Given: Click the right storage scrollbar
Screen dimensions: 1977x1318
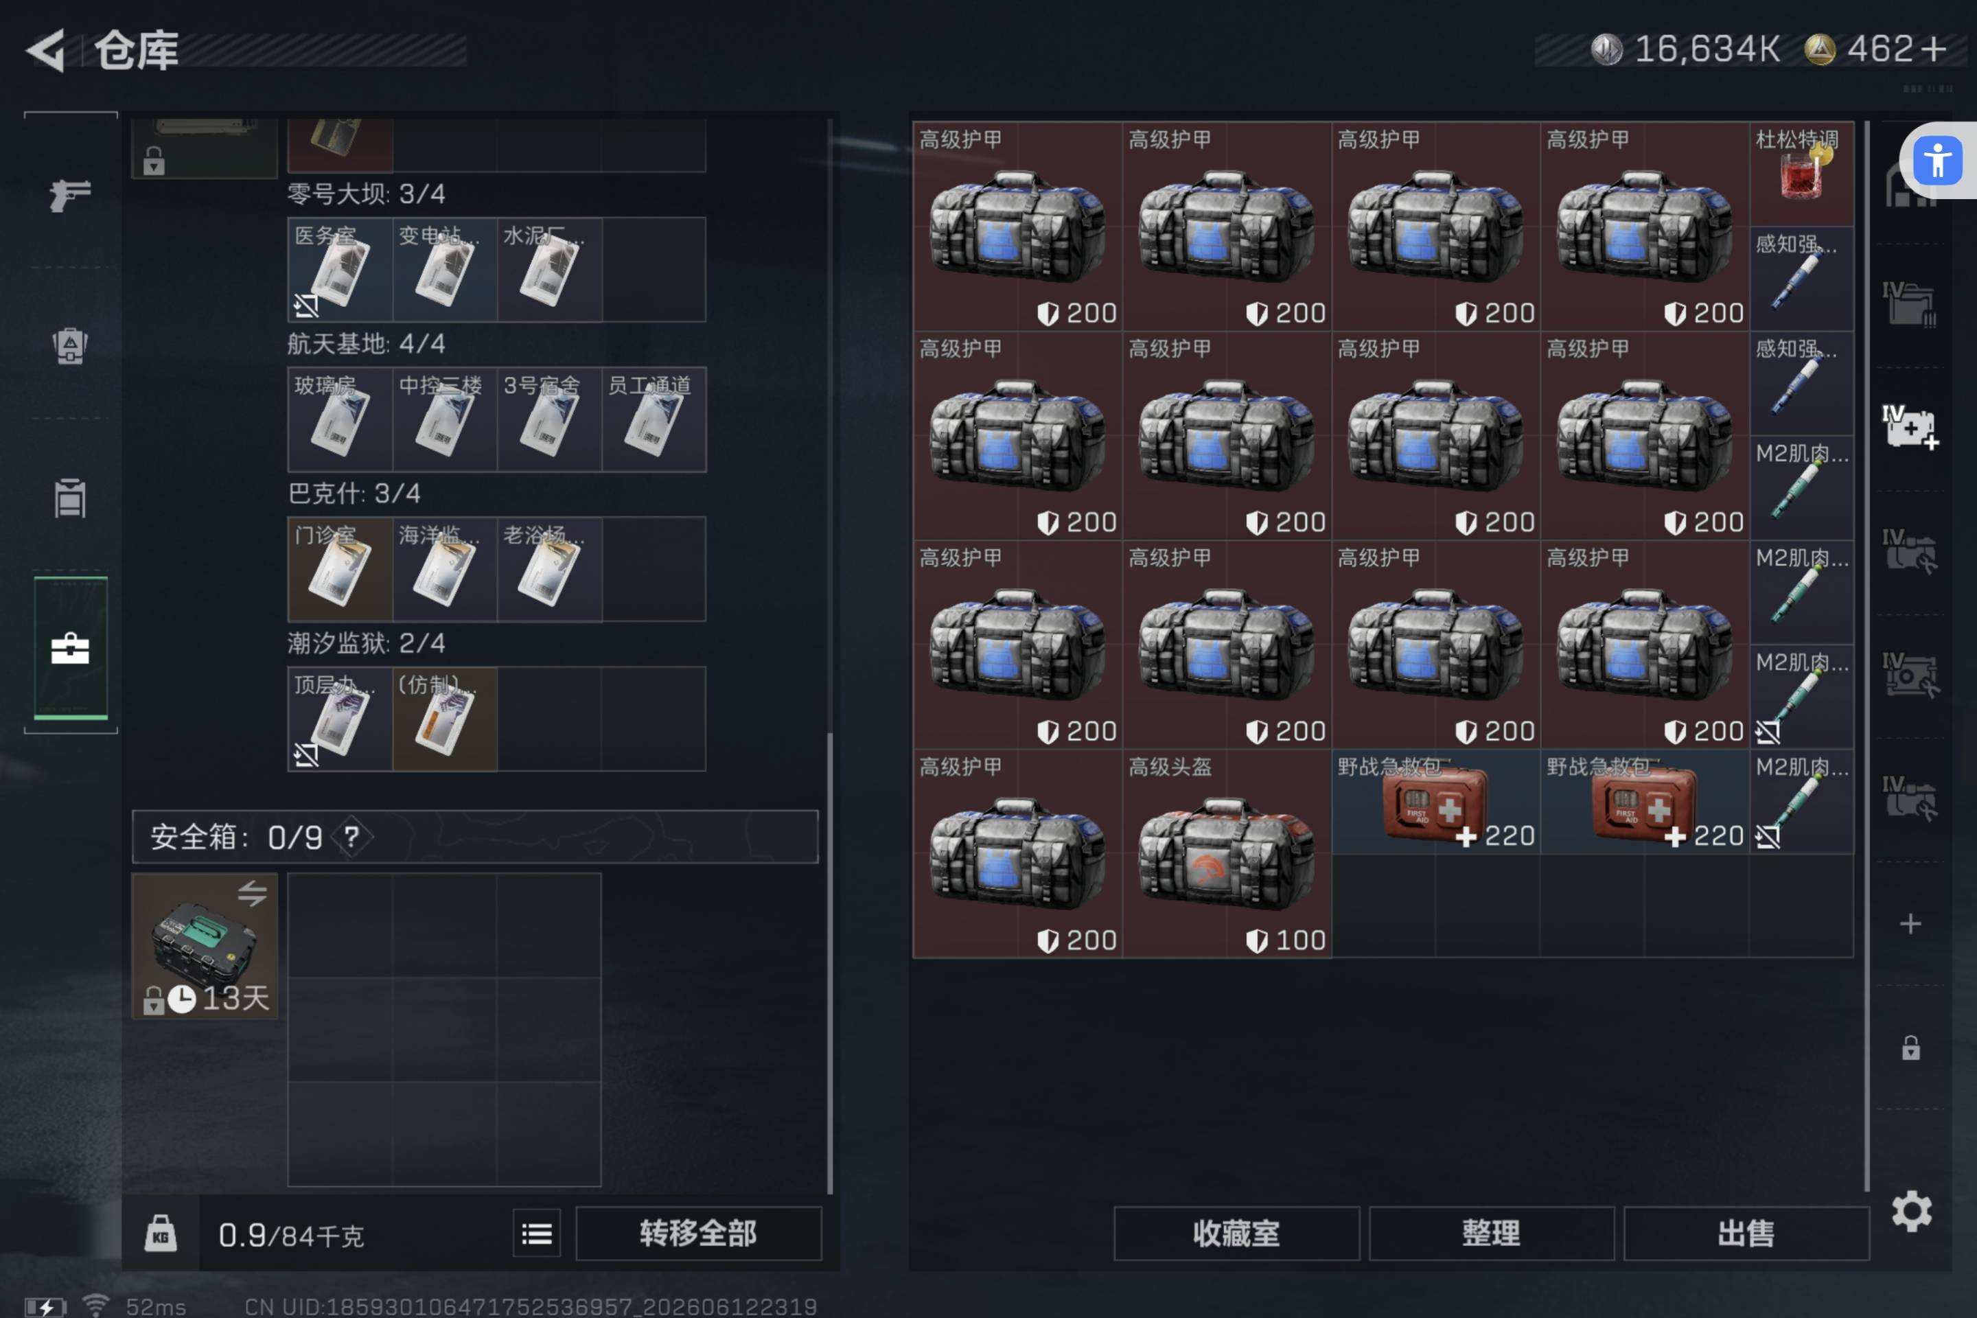Looking at the screenshot, I should [1867, 656].
